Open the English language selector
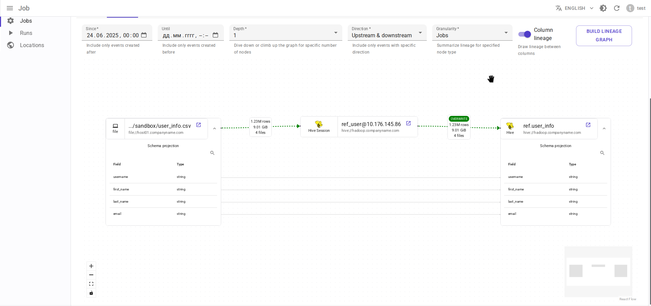Viewport: 651px width, 306px height. click(x=574, y=8)
